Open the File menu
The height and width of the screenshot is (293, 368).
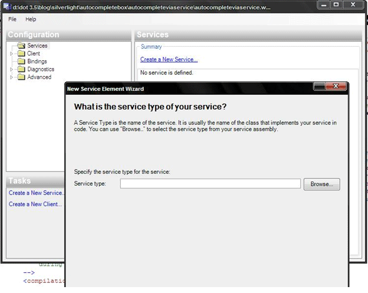12,19
